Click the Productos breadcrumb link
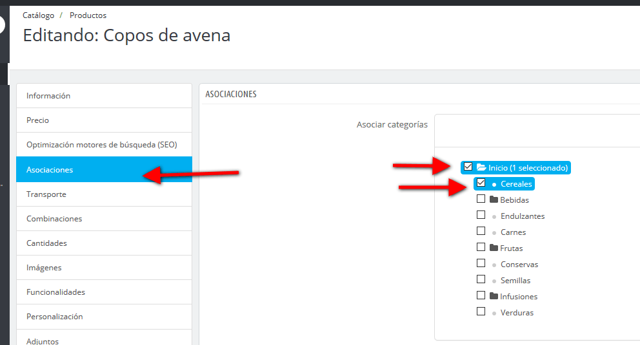 point(88,15)
